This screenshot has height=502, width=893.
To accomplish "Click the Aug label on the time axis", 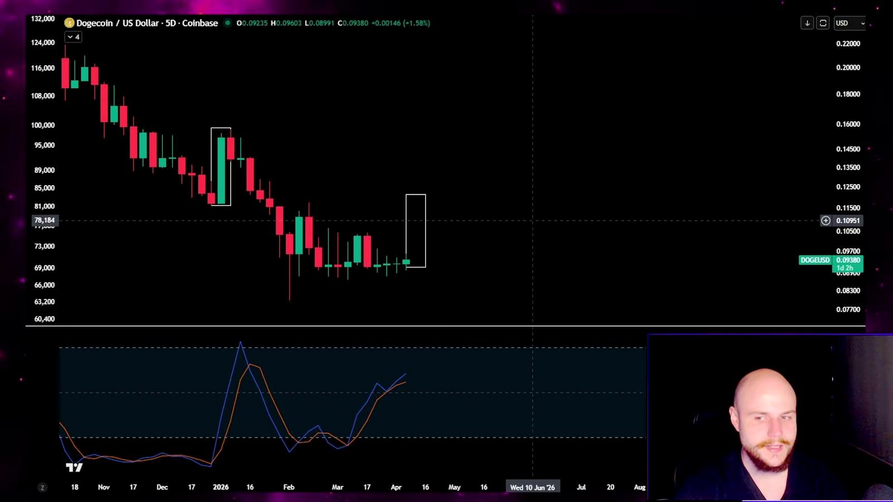I will pyautogui.click(x=640, y=487).
